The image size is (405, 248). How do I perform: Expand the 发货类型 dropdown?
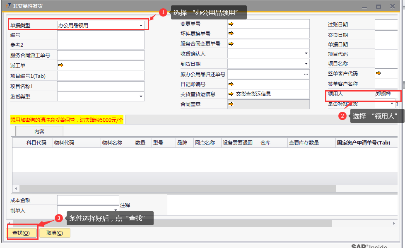[141, 97]
